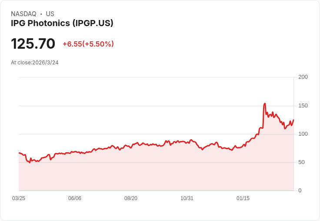Select the 06/06 date on x-axis

pos(75,198)
